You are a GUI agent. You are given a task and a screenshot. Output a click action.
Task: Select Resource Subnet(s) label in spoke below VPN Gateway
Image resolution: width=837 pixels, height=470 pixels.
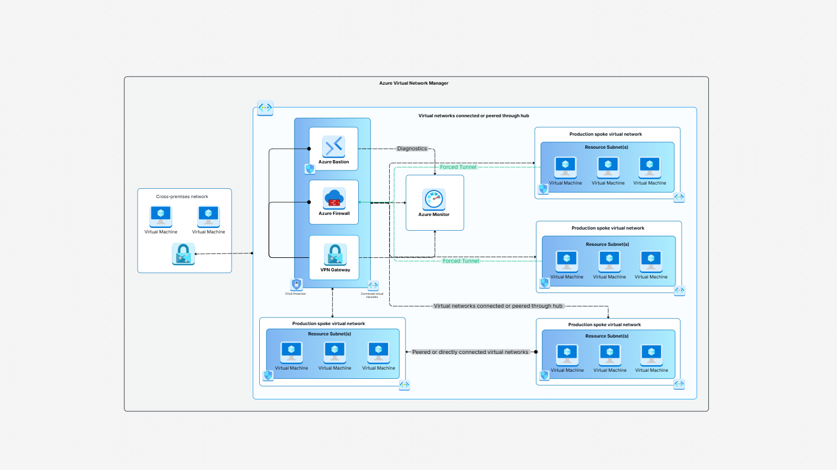pyautogui.click(x=329, y=334)
